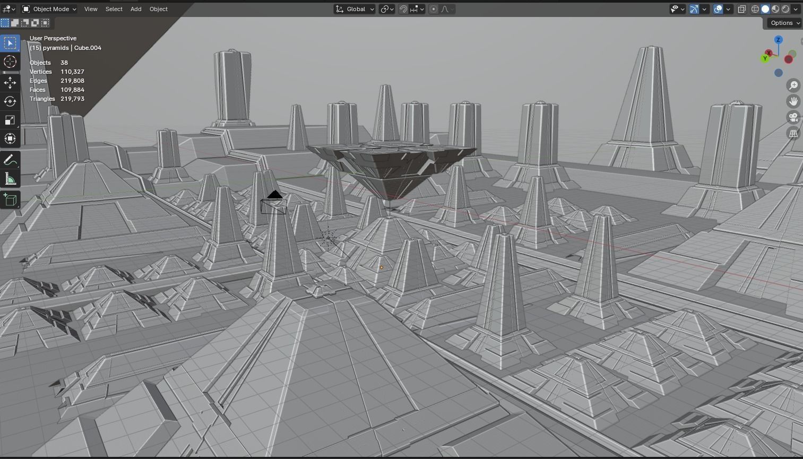
Task: Open the View menu
Action: [x=91, y=9]
